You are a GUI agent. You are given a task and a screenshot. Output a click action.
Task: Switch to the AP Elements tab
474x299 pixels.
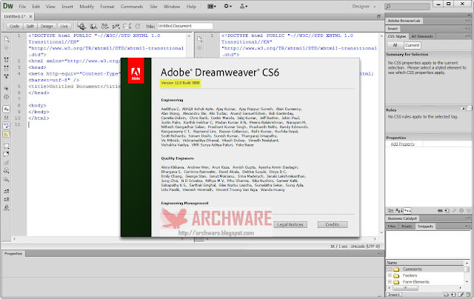tap(422, 36)
